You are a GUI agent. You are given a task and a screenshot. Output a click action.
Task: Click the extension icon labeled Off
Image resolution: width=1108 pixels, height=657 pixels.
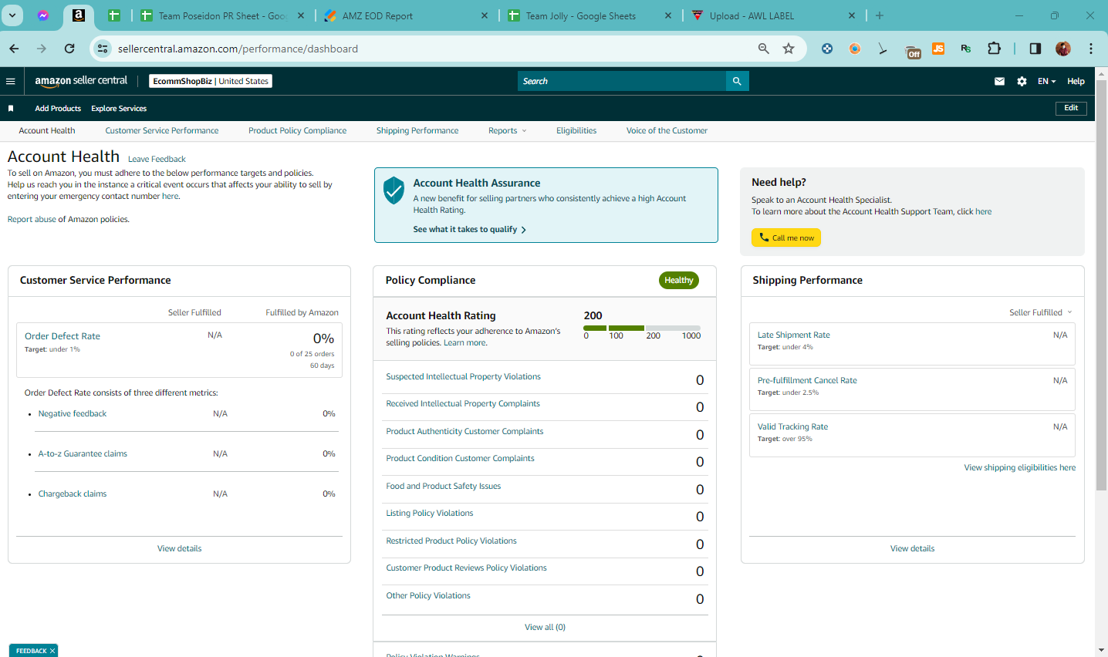[914, 51]
